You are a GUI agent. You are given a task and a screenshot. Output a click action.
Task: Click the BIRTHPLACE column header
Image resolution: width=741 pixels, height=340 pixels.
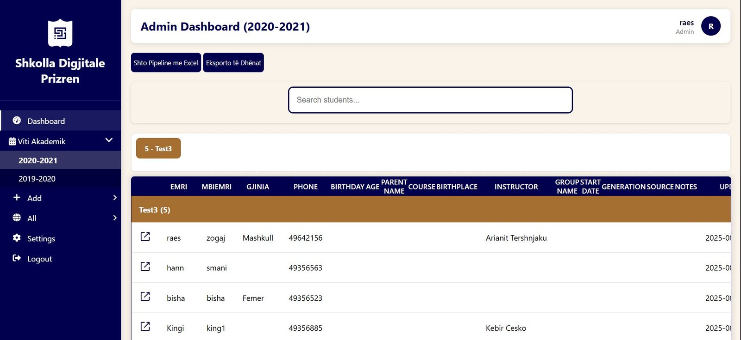tap(457, 187)
